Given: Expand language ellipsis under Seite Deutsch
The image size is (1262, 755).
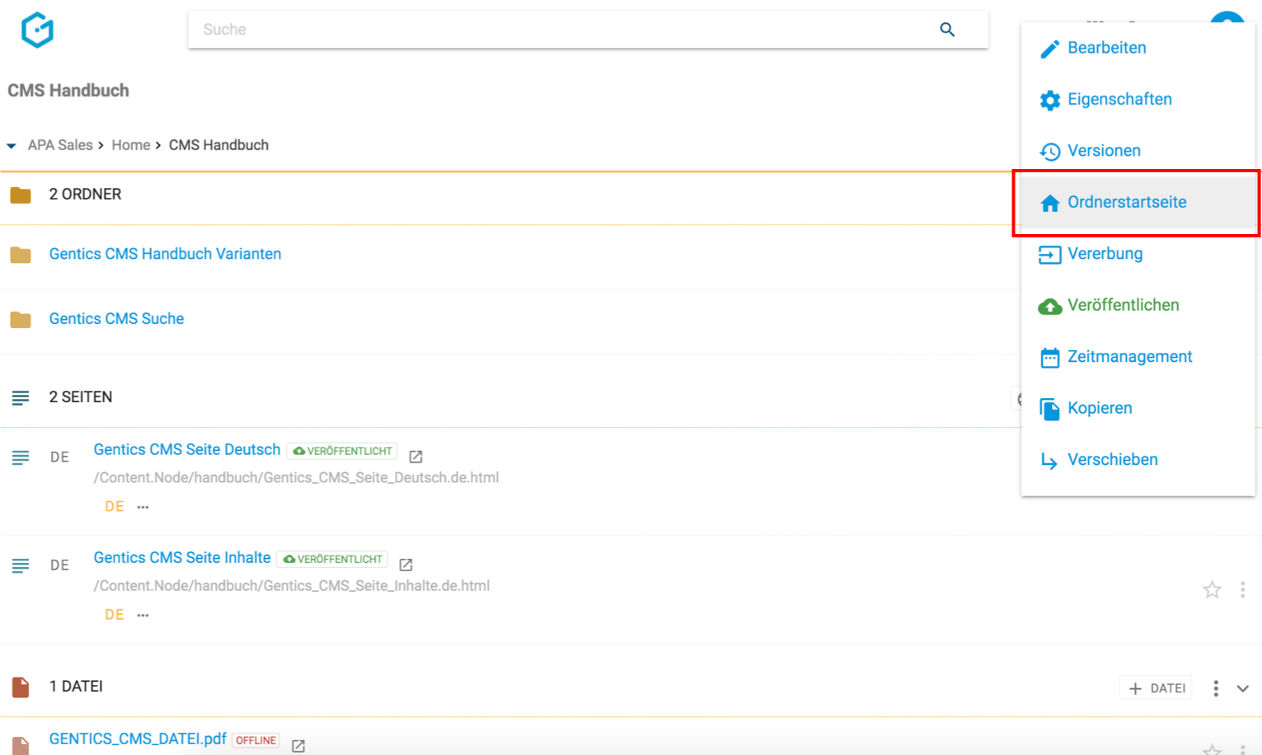Looking at the screenshot, I should [x=143, y=508].
